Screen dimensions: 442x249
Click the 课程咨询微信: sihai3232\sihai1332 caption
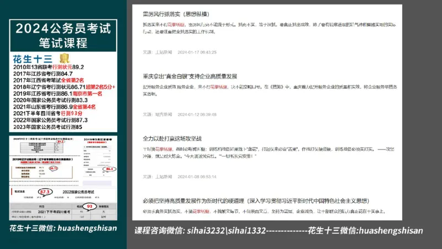[200, 231]
